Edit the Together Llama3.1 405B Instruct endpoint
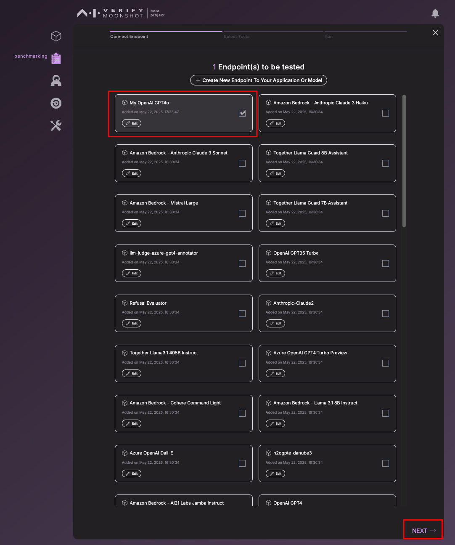The image size is (455, 545). tap(132, 373)
